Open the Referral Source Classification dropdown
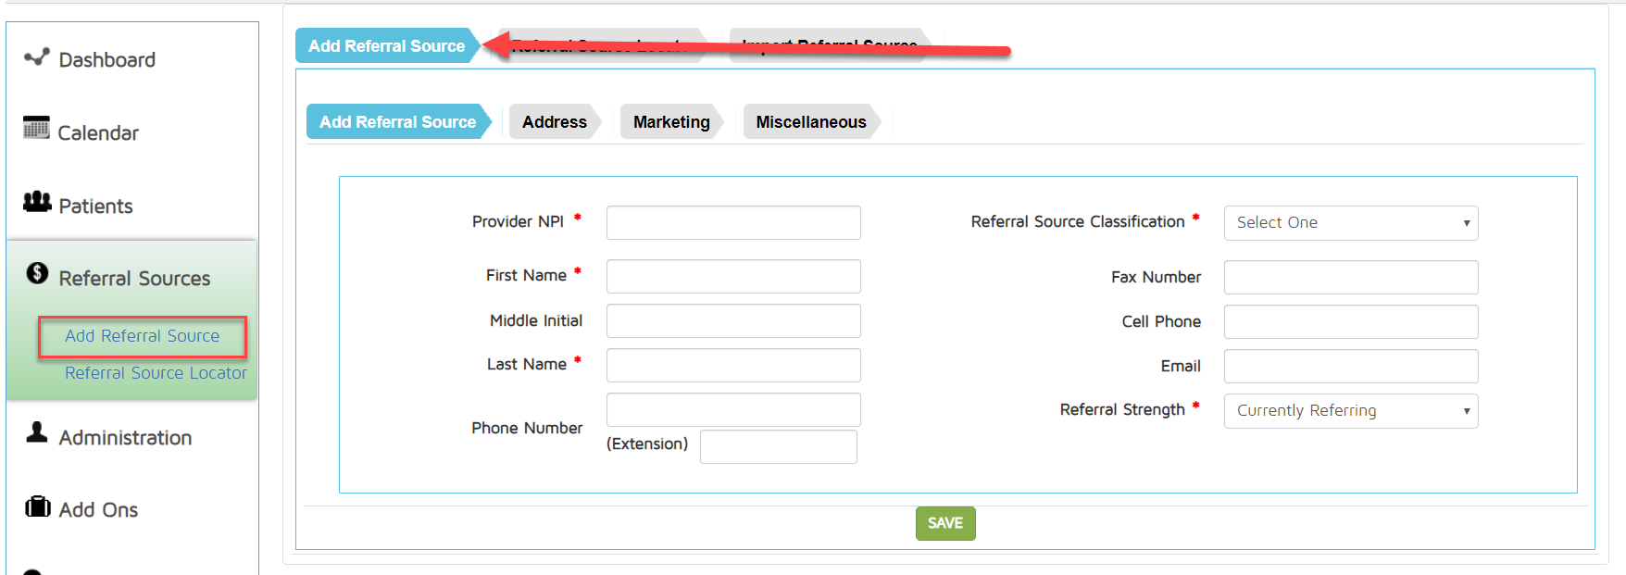 1350,223
